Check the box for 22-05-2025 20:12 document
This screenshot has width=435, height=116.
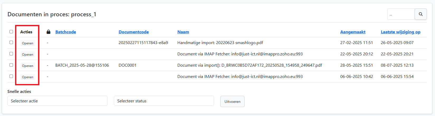pyautogui.click(x=11, y=54)
